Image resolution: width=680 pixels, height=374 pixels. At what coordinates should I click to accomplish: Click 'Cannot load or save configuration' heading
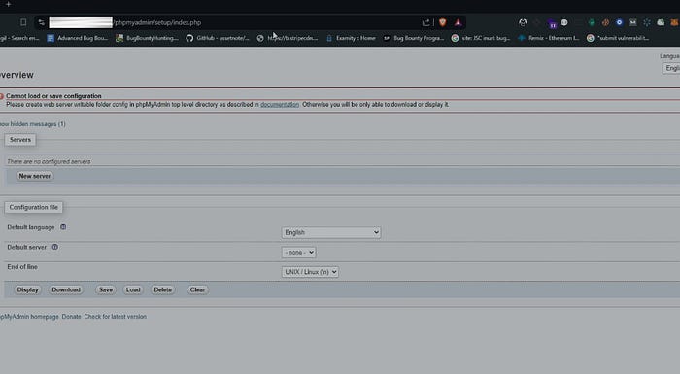[x=53, y=96]
